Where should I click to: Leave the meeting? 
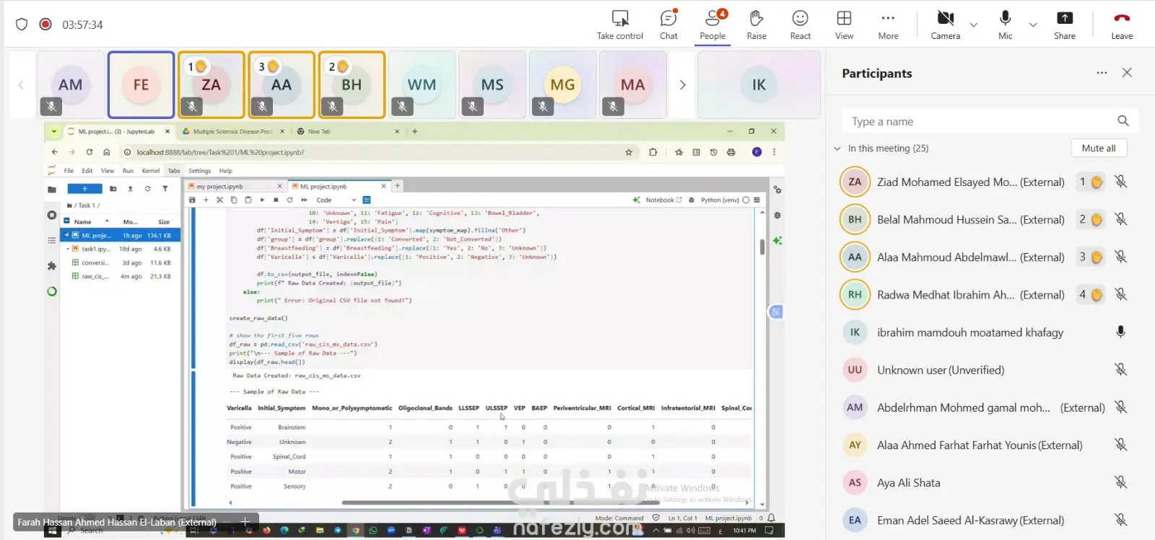tap(1122, 25)
